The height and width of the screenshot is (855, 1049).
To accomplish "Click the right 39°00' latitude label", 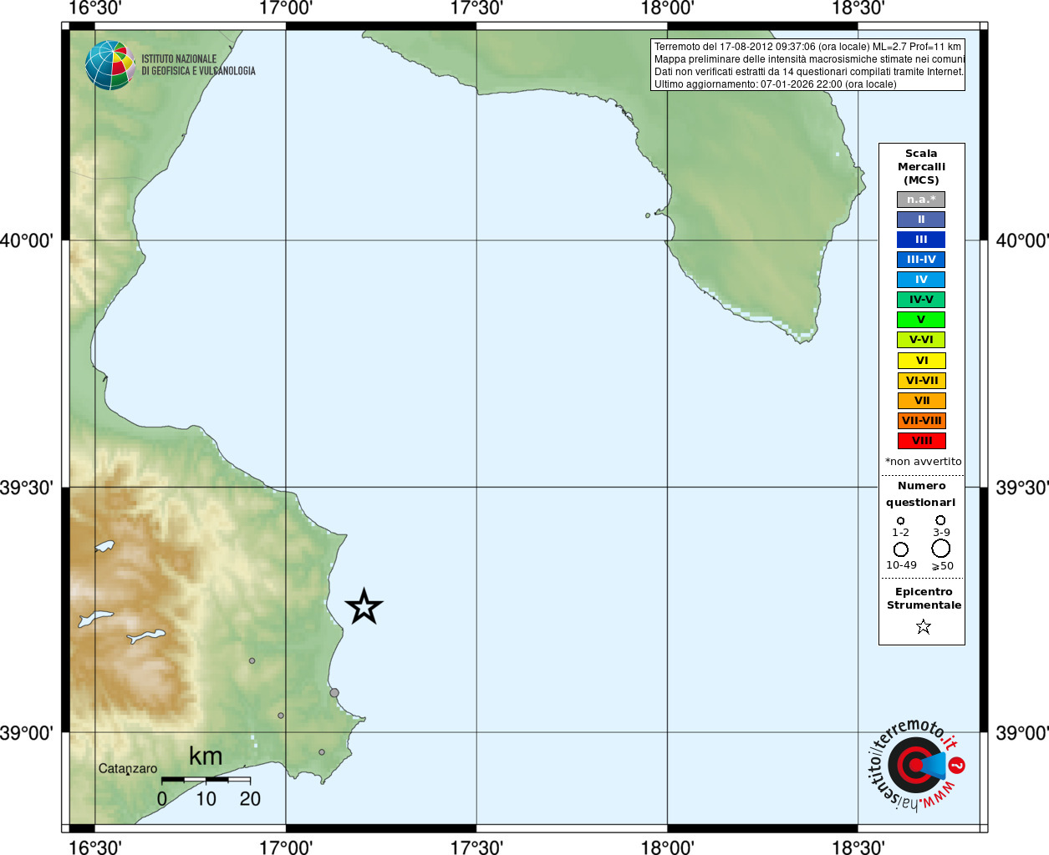I will point(1022,733).
